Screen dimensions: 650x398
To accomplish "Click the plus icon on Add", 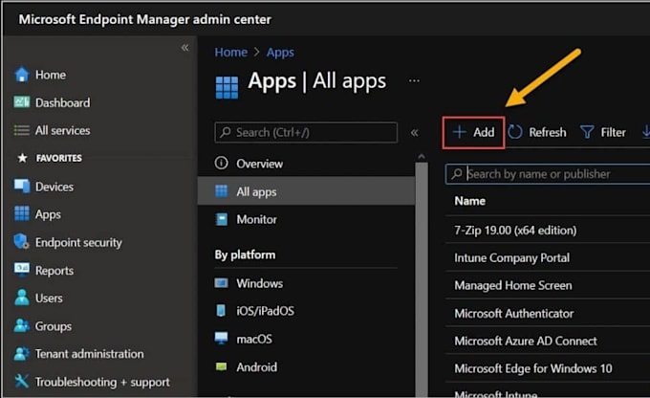I will pyautogui.click(x=460, y=132).
